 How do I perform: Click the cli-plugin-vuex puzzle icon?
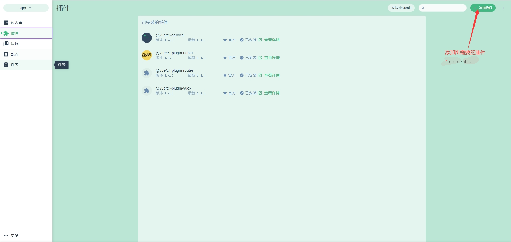coord(147,91)
